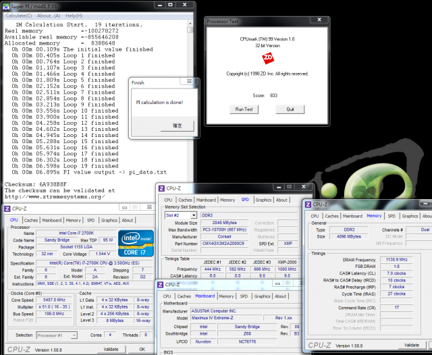Viewport: 432px width, 355px height.
Task: Click the Core Voltage value 1.544 V
Action: click(103, 254)
